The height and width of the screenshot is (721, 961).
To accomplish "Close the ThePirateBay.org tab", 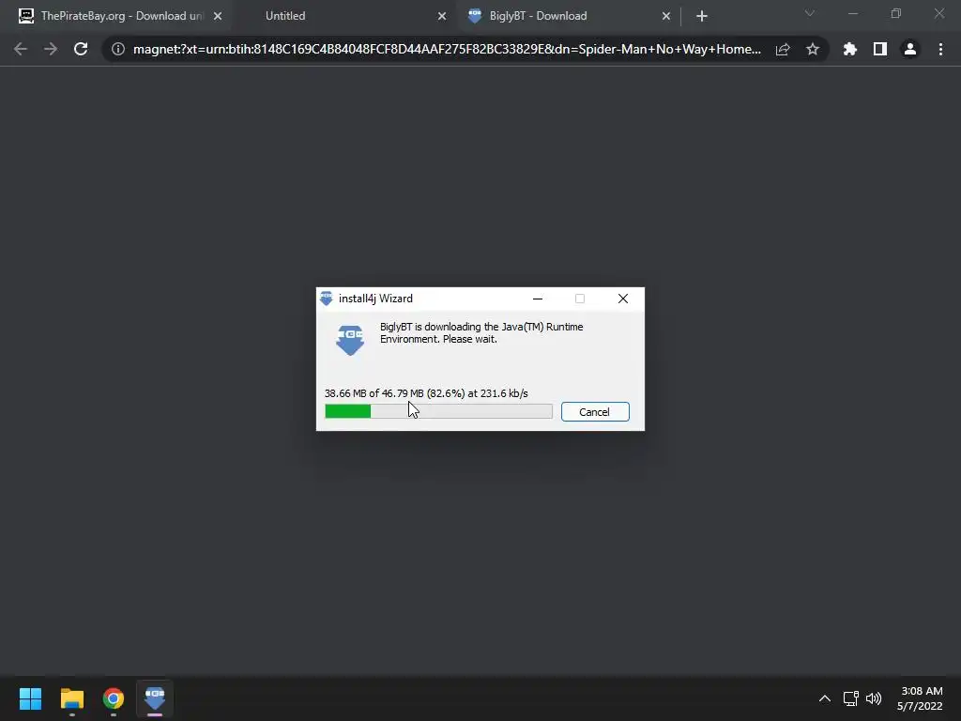I will (x=218, y=16).
